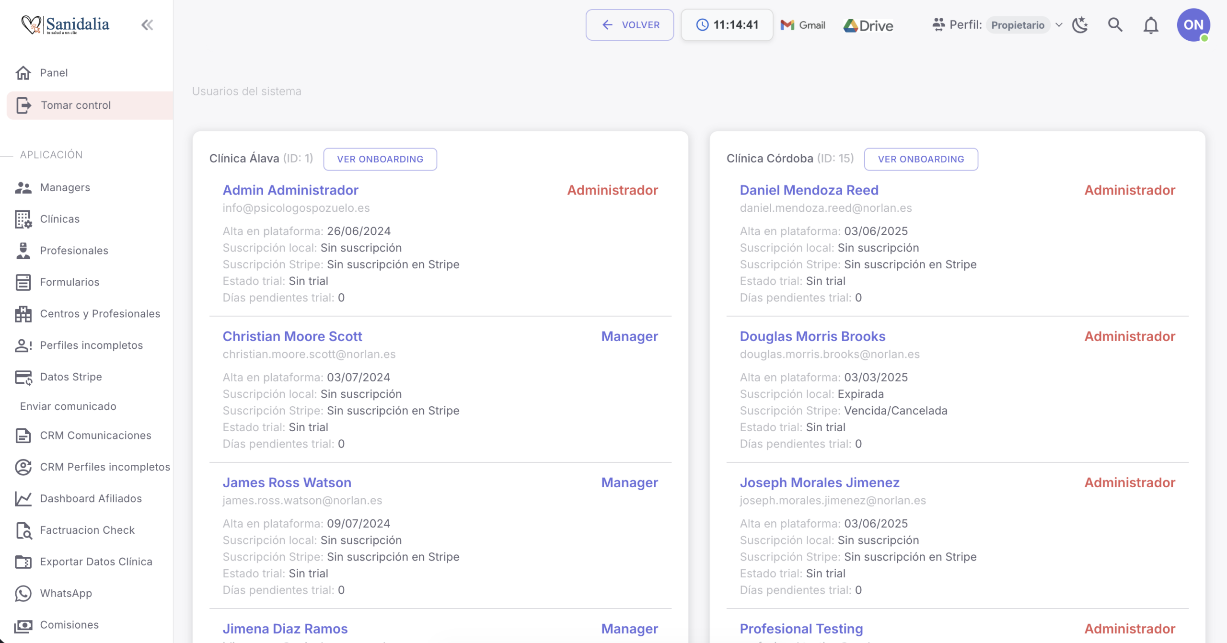
Task: Click the VOLVER back button
Action: (x=630, y=25)
